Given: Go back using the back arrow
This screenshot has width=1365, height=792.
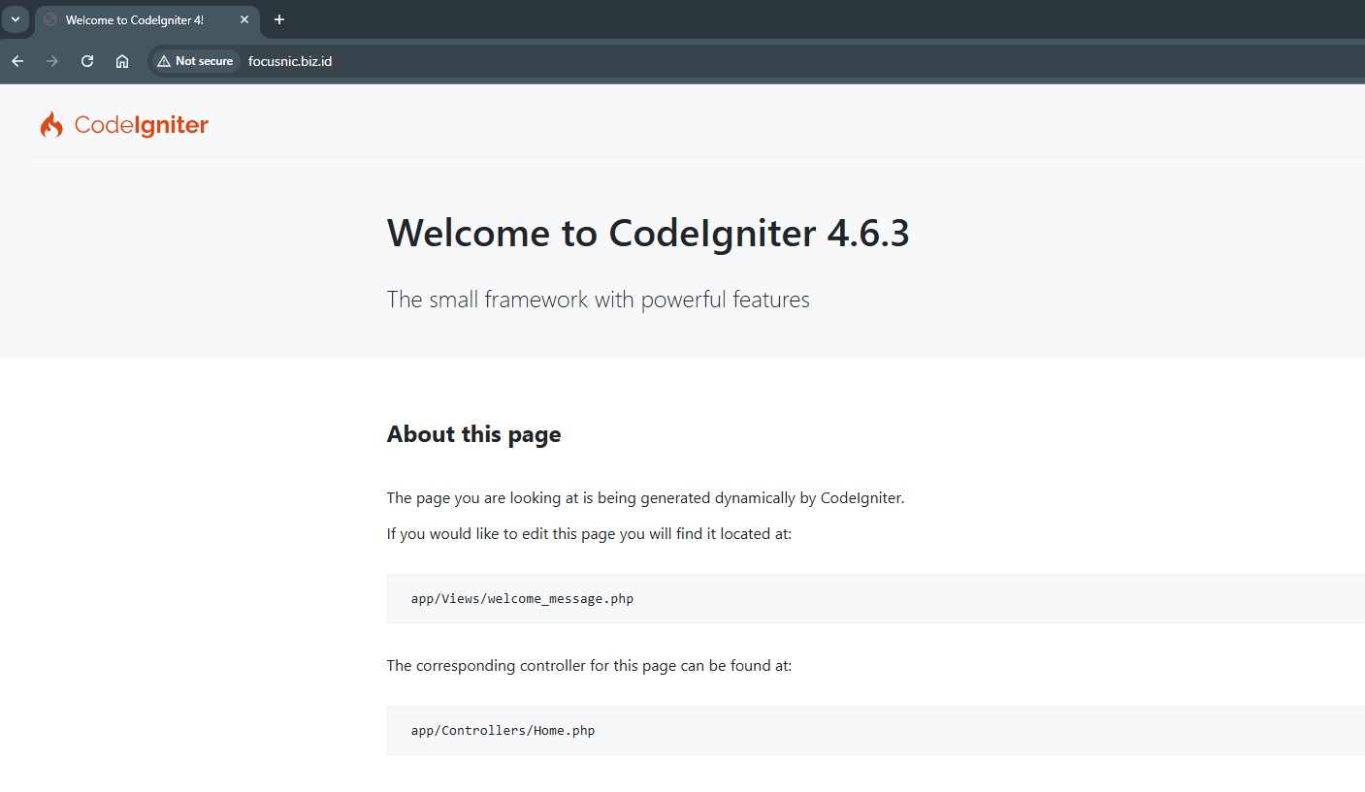Looking at the screenshot, I should (17, 61).
